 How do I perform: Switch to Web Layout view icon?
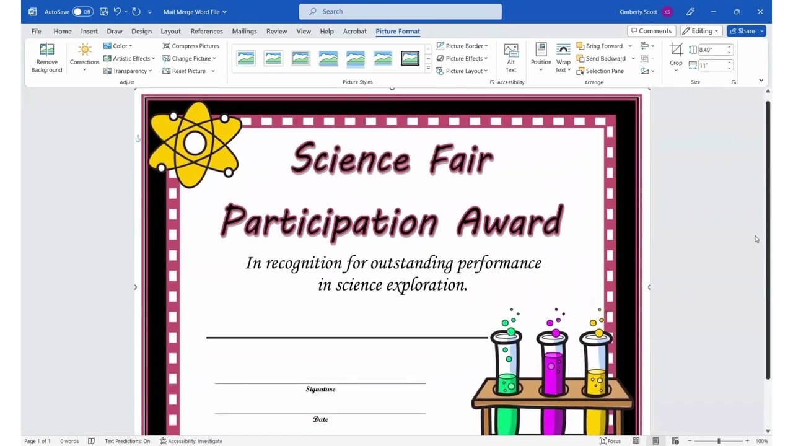tap(675, 441)
